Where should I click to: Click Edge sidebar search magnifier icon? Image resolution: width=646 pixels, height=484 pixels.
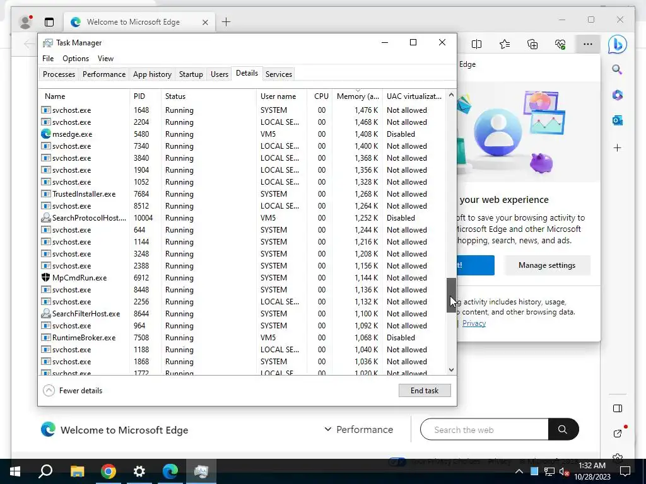click(617, 69)
